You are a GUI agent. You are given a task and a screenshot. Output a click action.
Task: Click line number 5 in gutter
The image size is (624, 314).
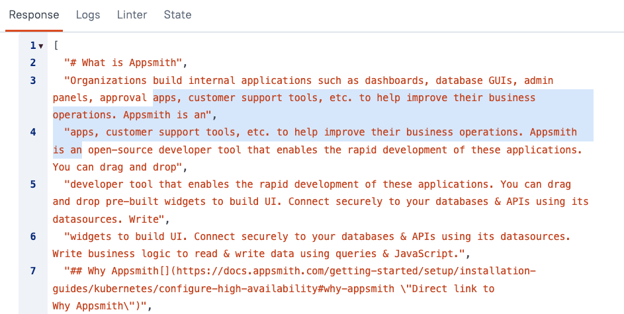coord(33,184)
